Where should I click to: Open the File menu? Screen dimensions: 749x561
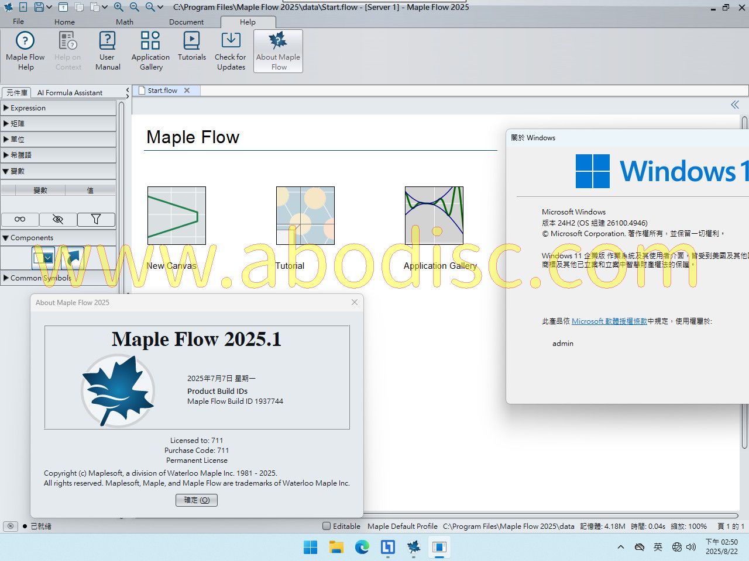pyautogui.click(x=19, y=22)
